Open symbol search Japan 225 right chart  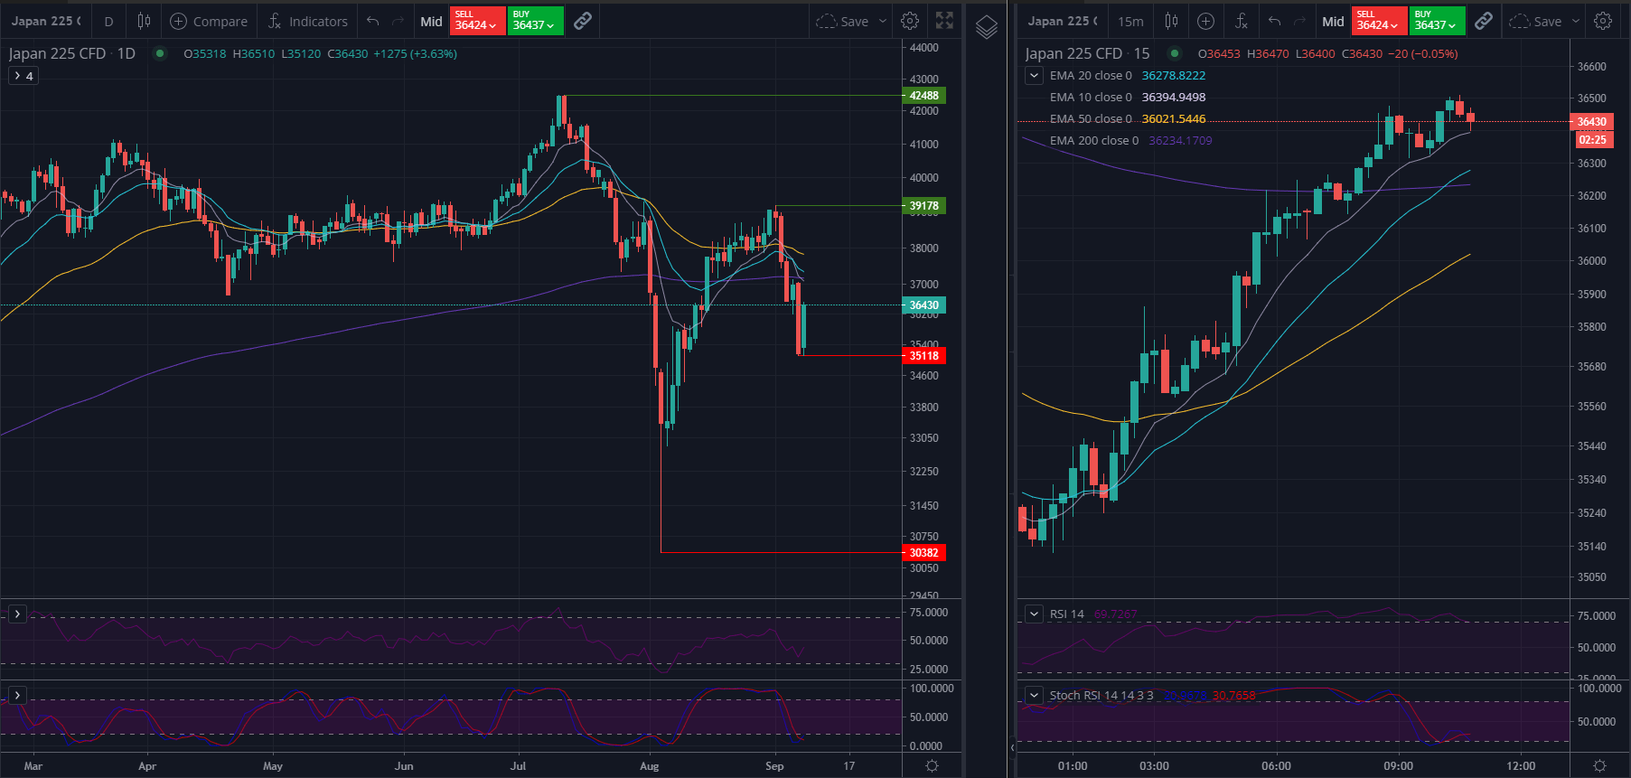coord(1063,21)
